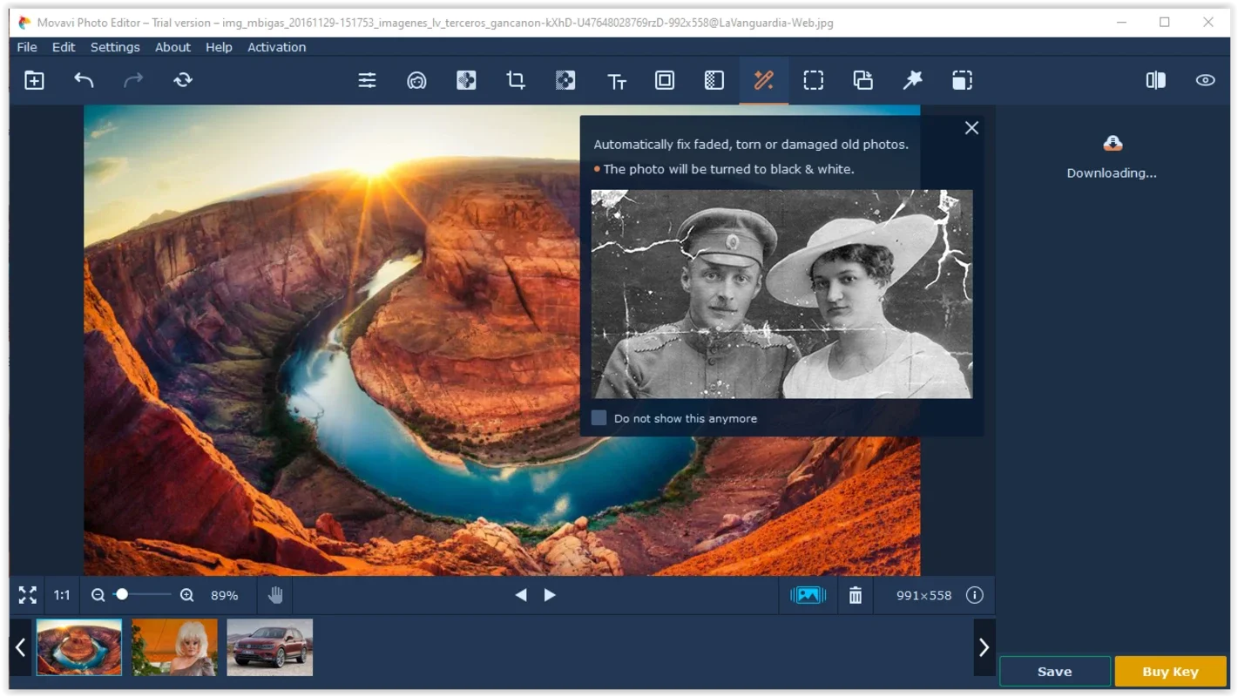
Task: Click the 'Downloading...' status text
Action: tap(1112, 173)
